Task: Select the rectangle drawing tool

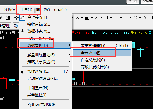Action: 126,18
